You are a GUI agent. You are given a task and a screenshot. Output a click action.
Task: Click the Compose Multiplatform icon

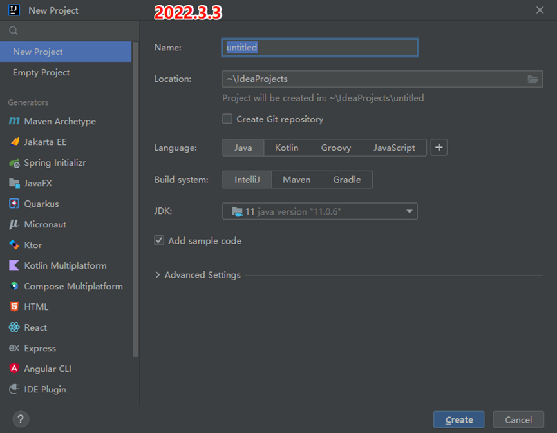(14, 286)
